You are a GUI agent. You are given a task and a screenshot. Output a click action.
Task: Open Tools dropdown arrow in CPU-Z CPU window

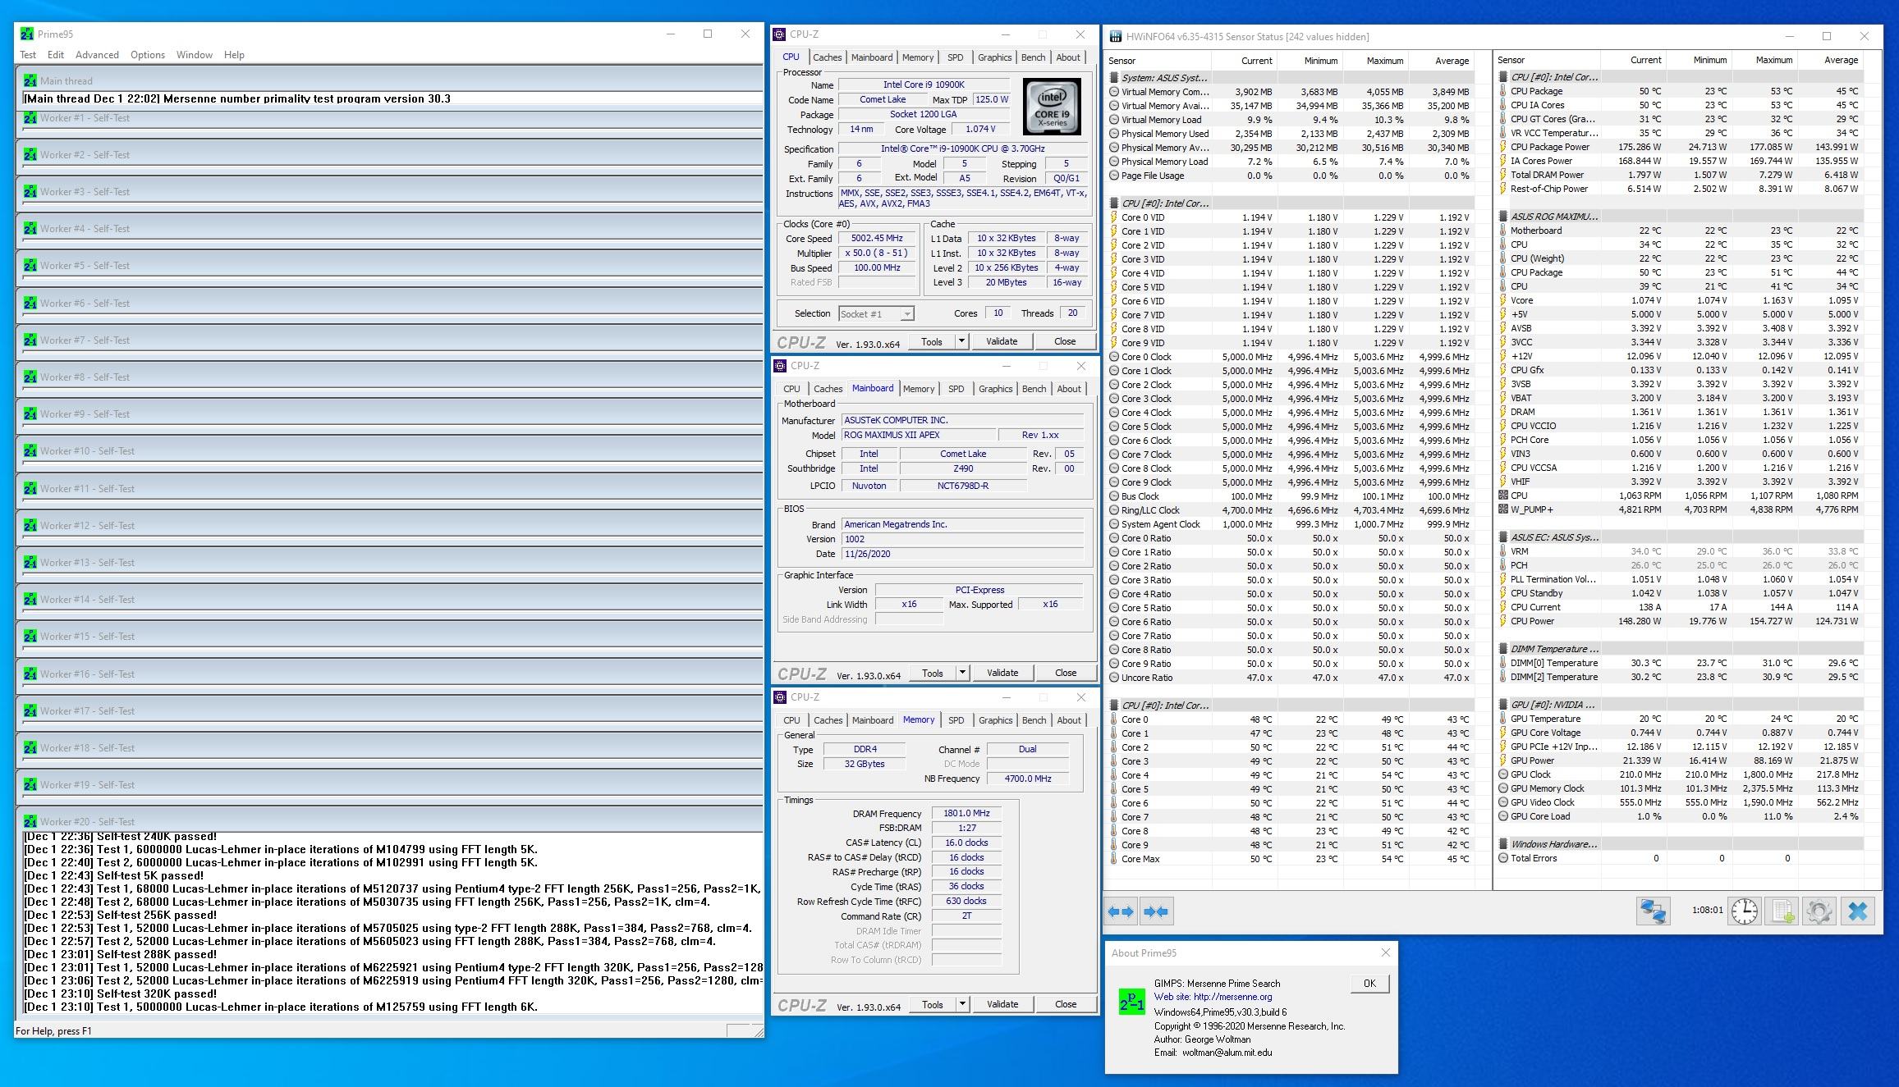click(x=961, y=341)
